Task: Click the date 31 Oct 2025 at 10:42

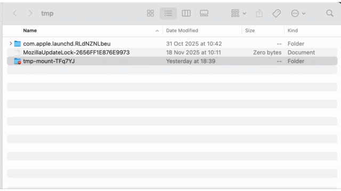Action: [194, 44]
